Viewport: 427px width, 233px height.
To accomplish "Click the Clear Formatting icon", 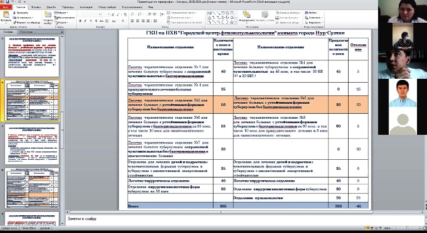I will [x=125, y=14].
